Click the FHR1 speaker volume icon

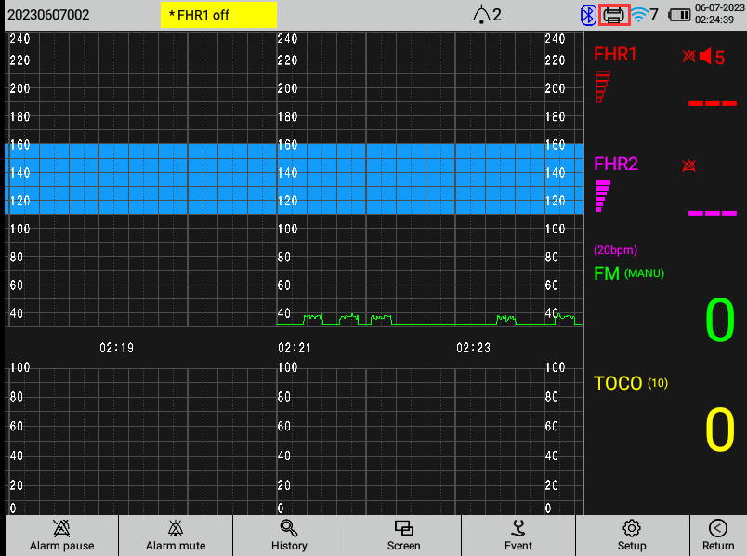pos(705,57)
